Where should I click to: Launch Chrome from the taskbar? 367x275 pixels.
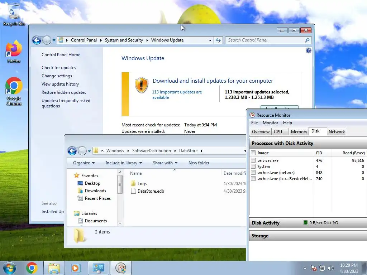[32, 268]
